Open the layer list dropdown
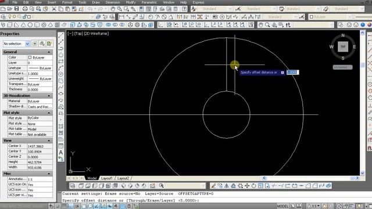 [x=92, y=17]
